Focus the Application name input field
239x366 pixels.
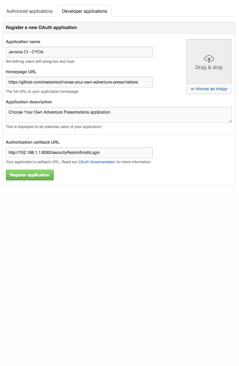point(79,52)
